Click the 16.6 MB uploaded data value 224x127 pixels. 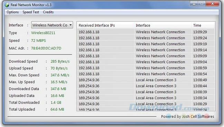coord(57,96)
